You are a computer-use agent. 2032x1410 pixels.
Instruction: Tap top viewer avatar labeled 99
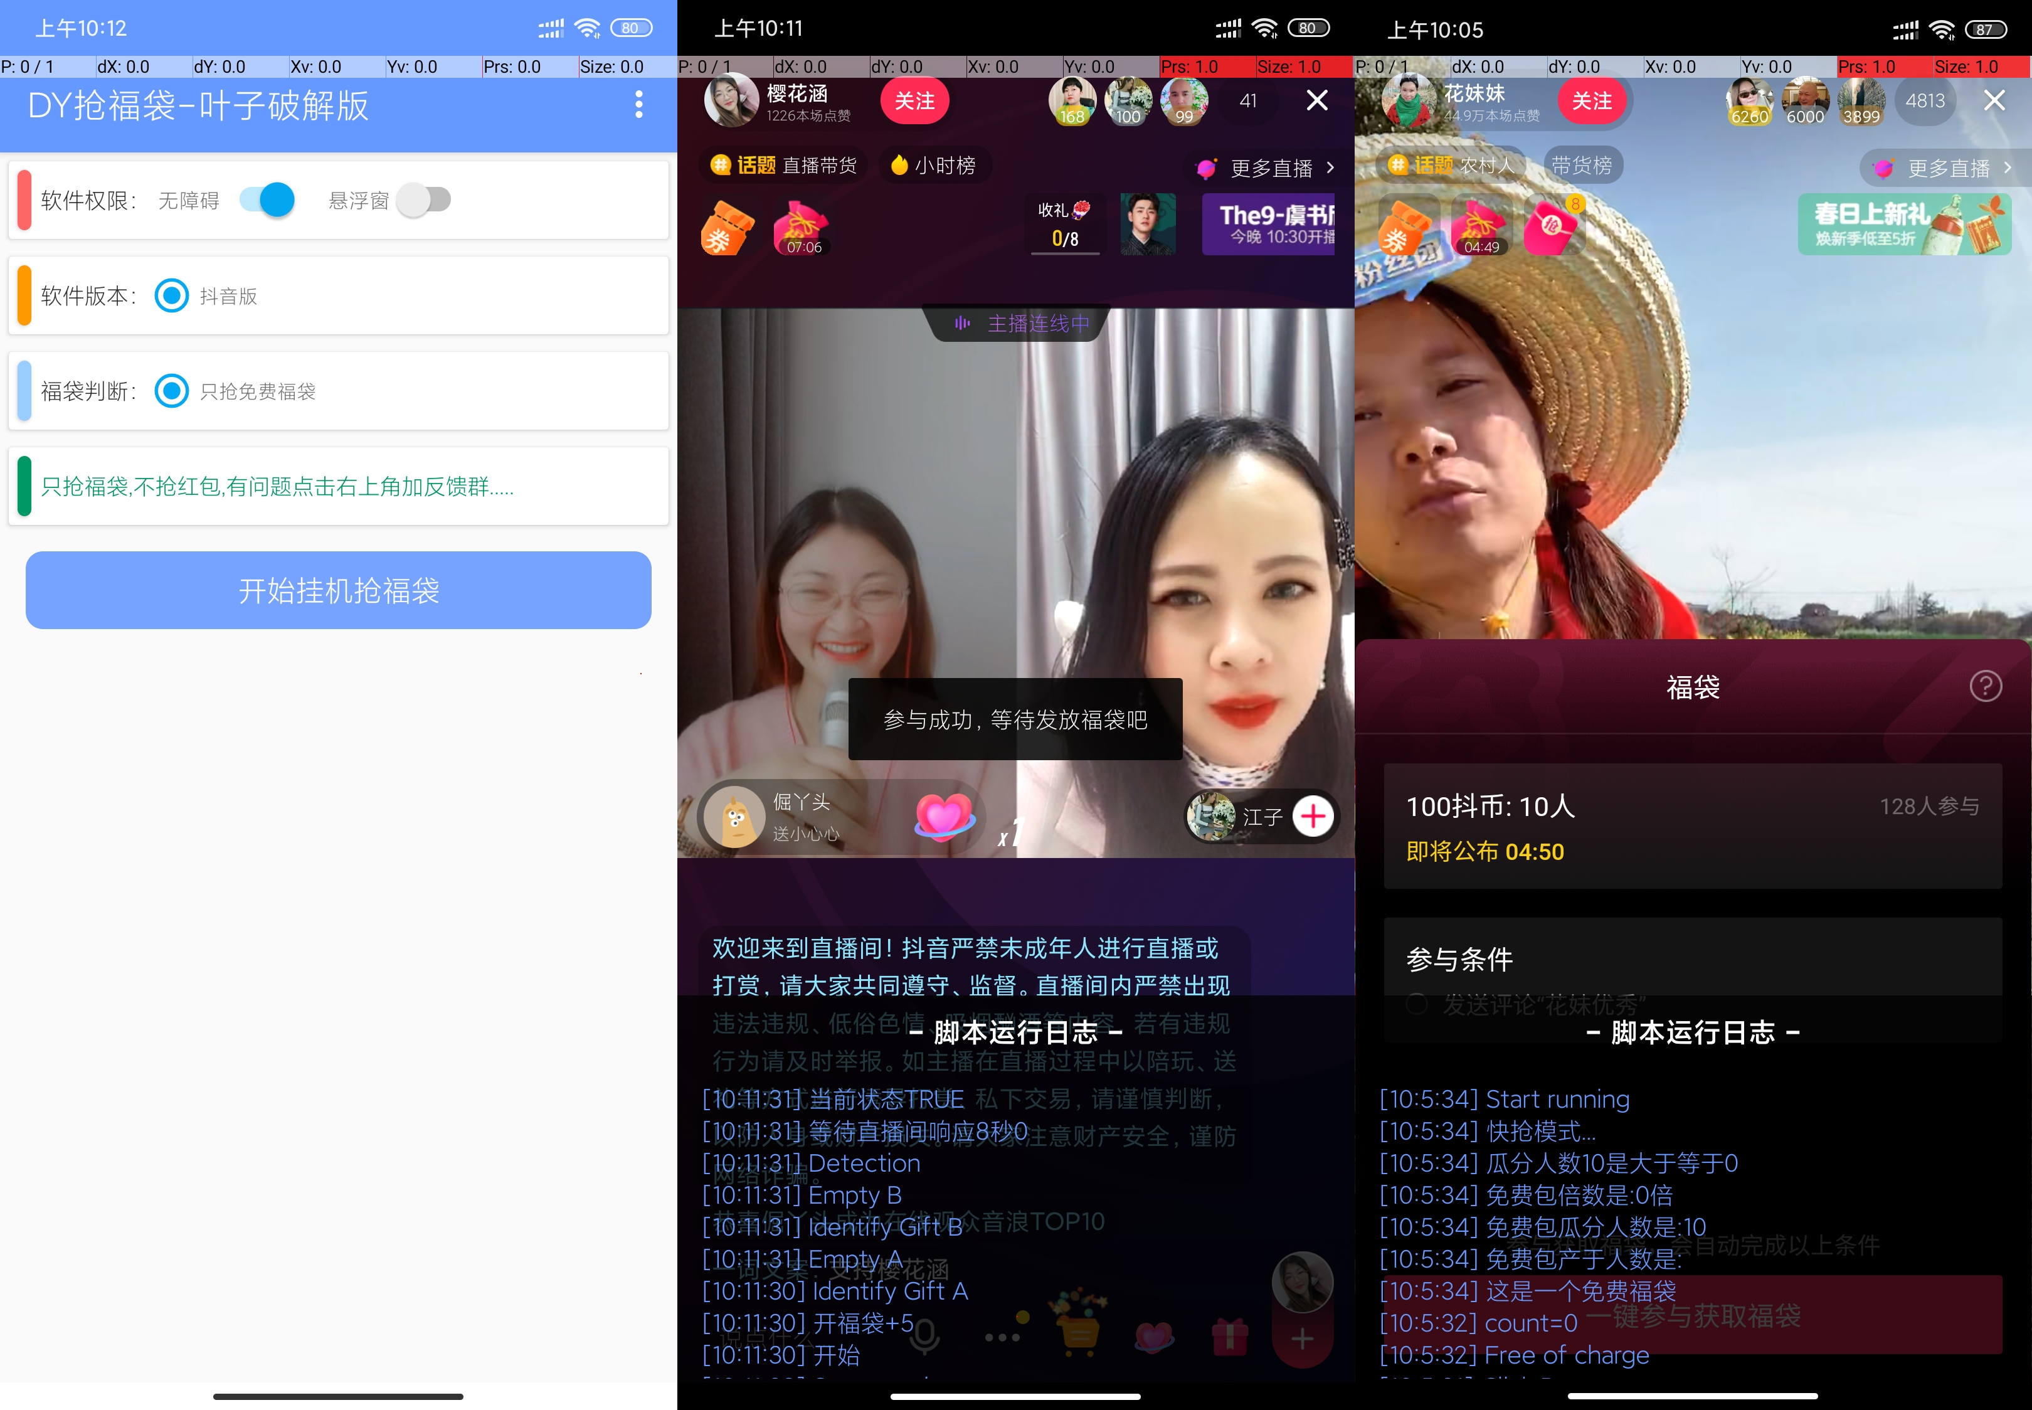point(1184,101)
